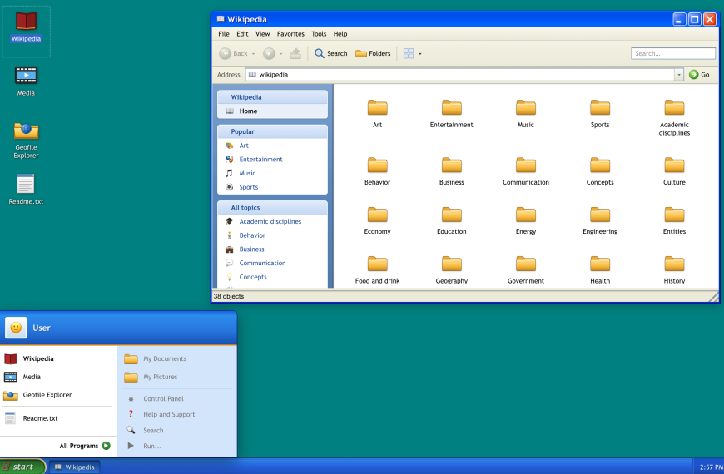
Task: Click the green Go button
Action: click(x=699, y=74)
